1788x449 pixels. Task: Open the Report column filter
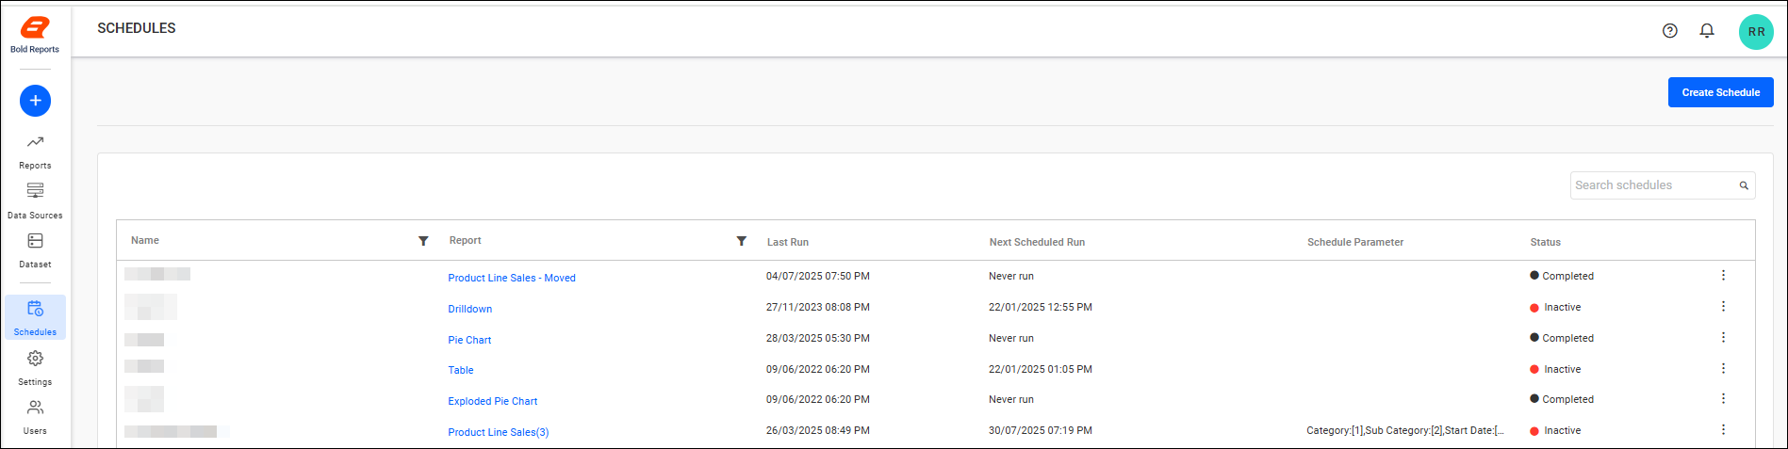742,241
